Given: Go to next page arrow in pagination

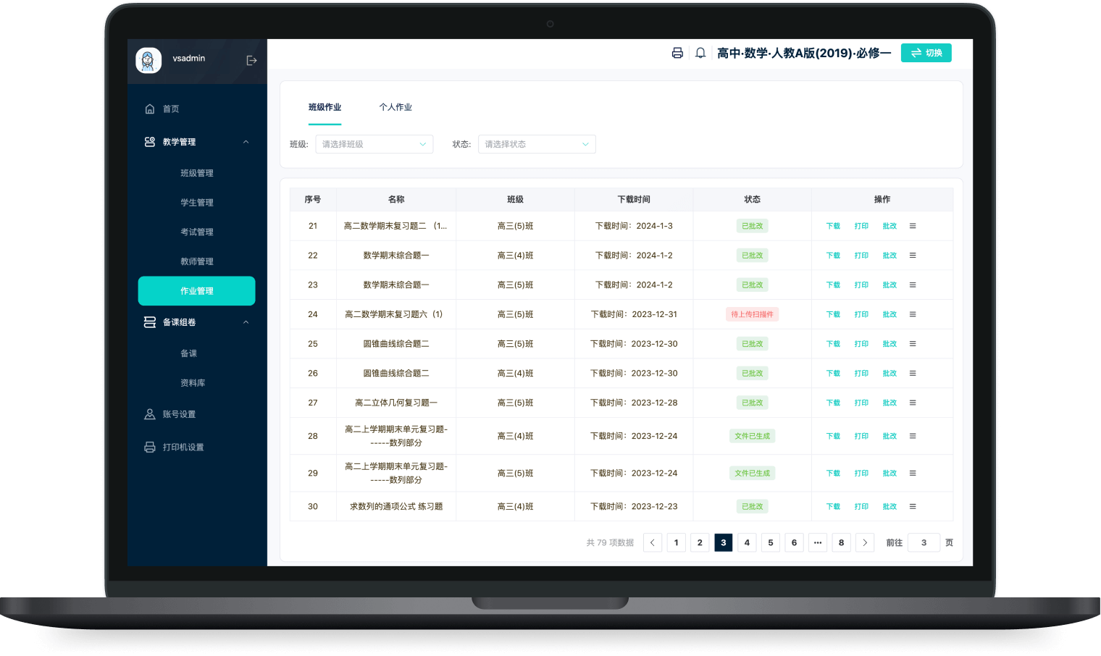Looking at the screenshot, I should (x=865, y=542).
